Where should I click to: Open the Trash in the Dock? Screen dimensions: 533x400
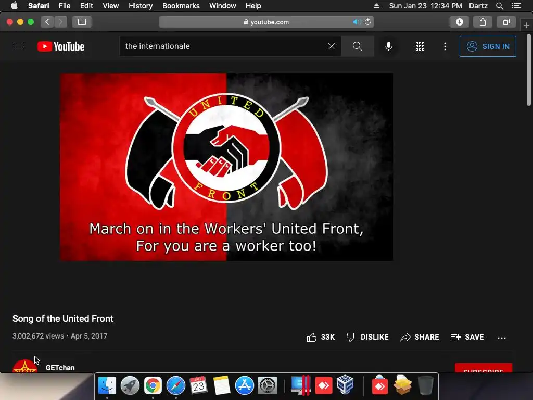click(x=425, y=385)
